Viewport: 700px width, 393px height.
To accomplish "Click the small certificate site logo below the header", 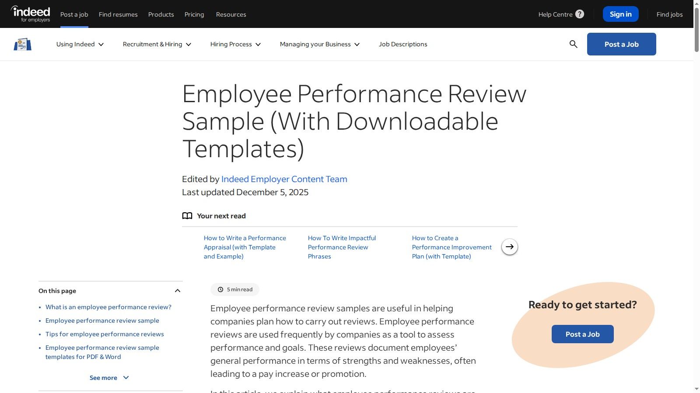I will [x=22, y=44].
